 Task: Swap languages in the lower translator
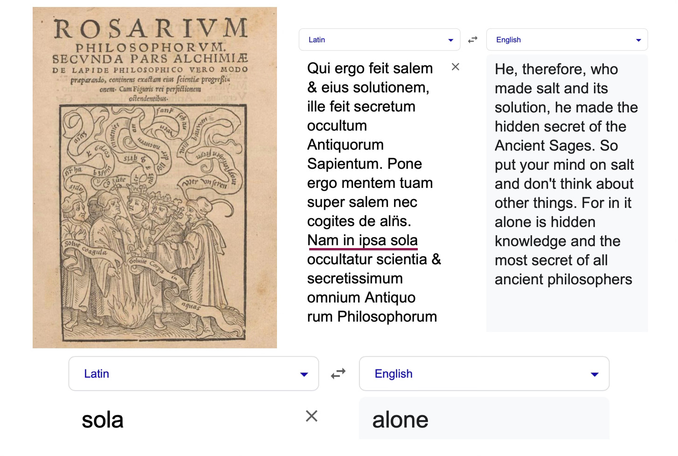pyautogui.click(x=338, y=373)
